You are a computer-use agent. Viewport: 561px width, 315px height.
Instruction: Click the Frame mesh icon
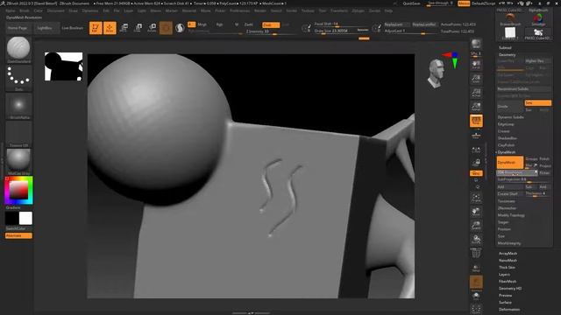(476, 198)
